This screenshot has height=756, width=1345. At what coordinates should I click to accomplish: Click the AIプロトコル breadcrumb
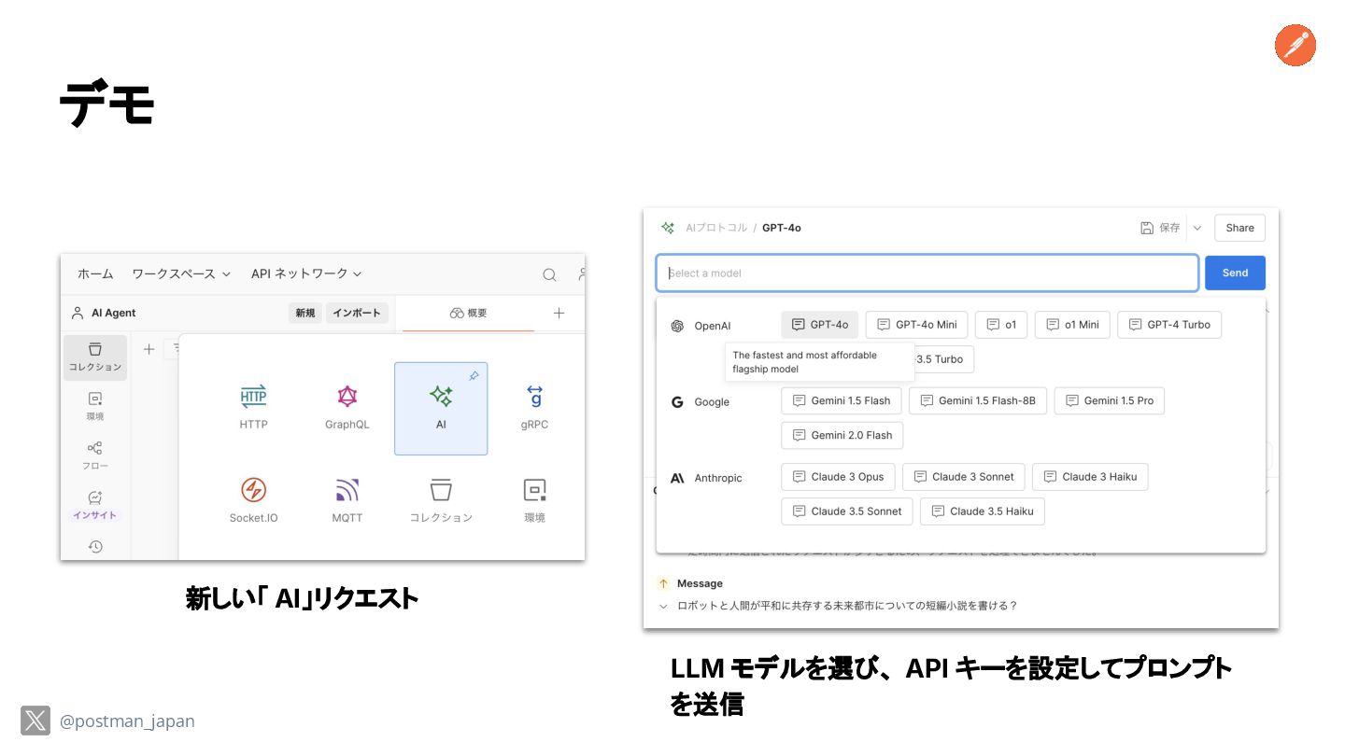point(716,228)
